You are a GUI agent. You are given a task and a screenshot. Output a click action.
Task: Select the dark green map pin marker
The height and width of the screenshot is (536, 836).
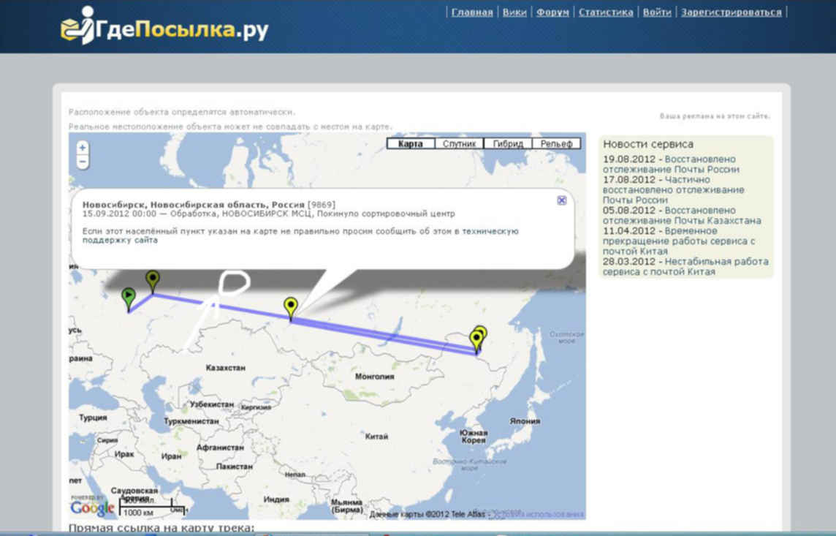152,279
